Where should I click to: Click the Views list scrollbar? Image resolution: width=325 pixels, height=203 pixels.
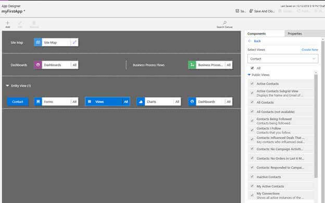(x=316, y=126)
